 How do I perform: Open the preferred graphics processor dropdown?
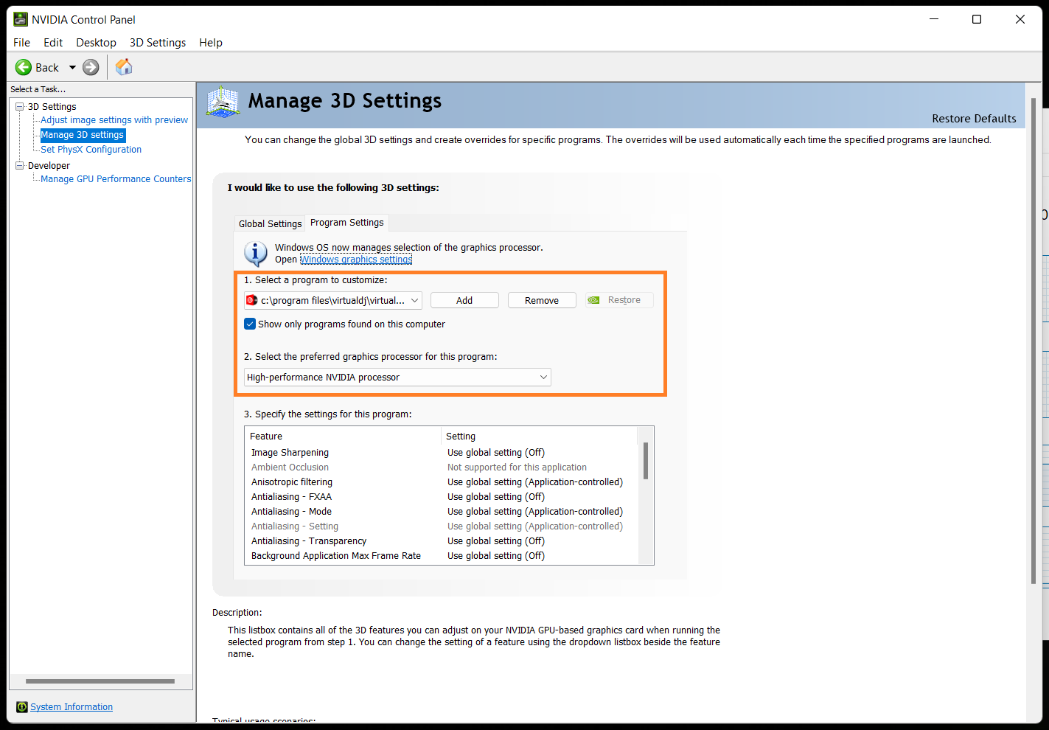(x=397, y=377)
